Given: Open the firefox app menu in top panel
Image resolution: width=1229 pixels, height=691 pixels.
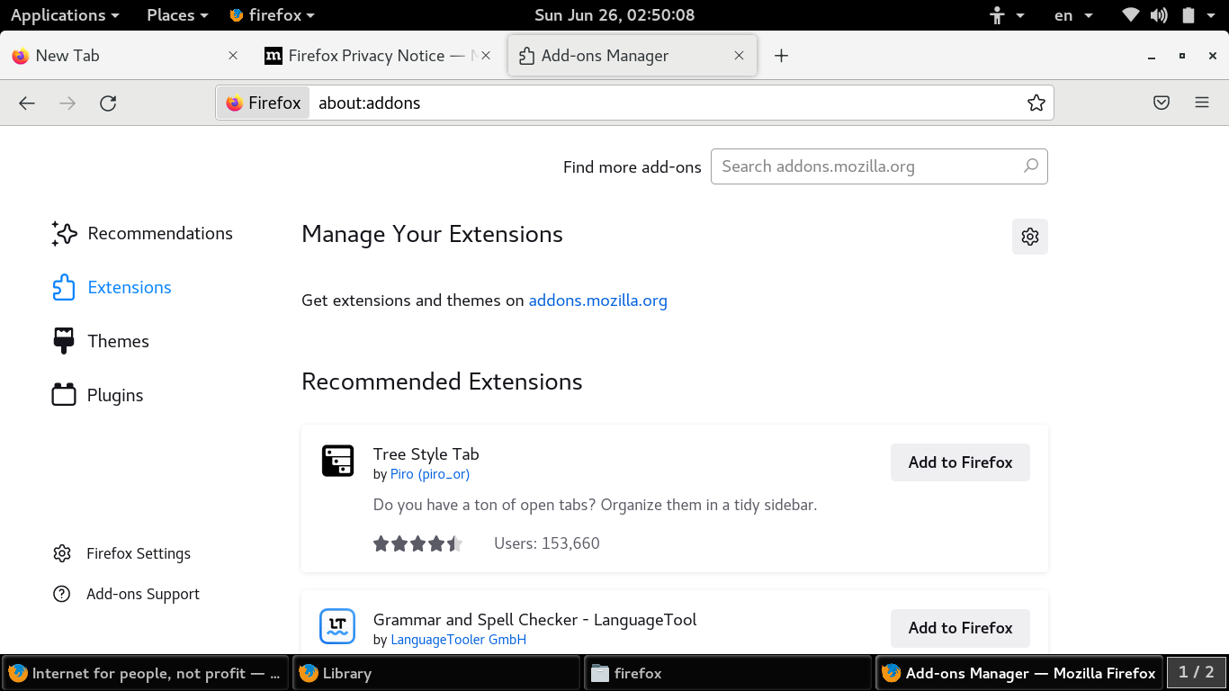Looking at the screenshot, I should click(x=272, y=15).
